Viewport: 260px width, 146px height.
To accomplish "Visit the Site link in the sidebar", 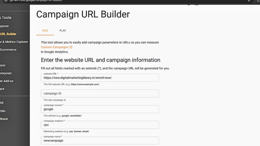I will click(x=3, y=111).
